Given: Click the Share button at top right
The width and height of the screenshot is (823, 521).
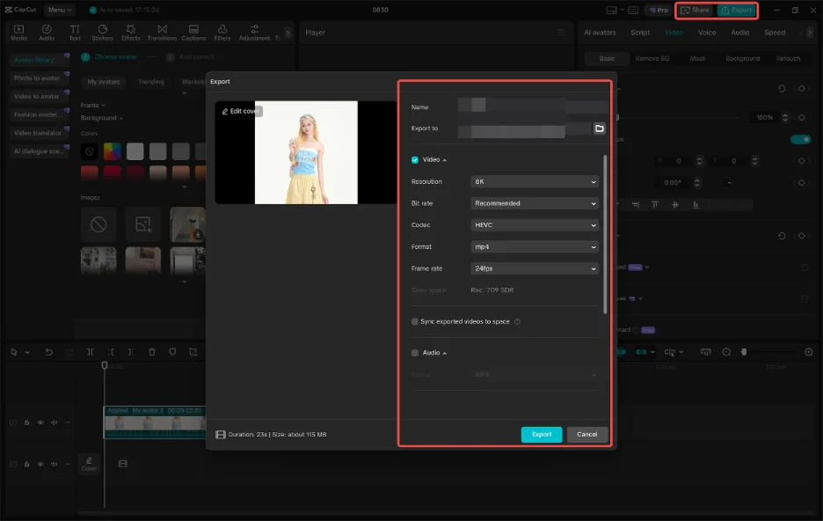Looking at the screenshot, I should coord(695,10).
